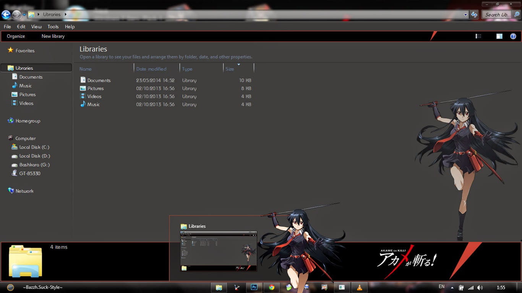Launch Google Chrome from the taskbar
The image size is (522, 293).
[272, 287]
